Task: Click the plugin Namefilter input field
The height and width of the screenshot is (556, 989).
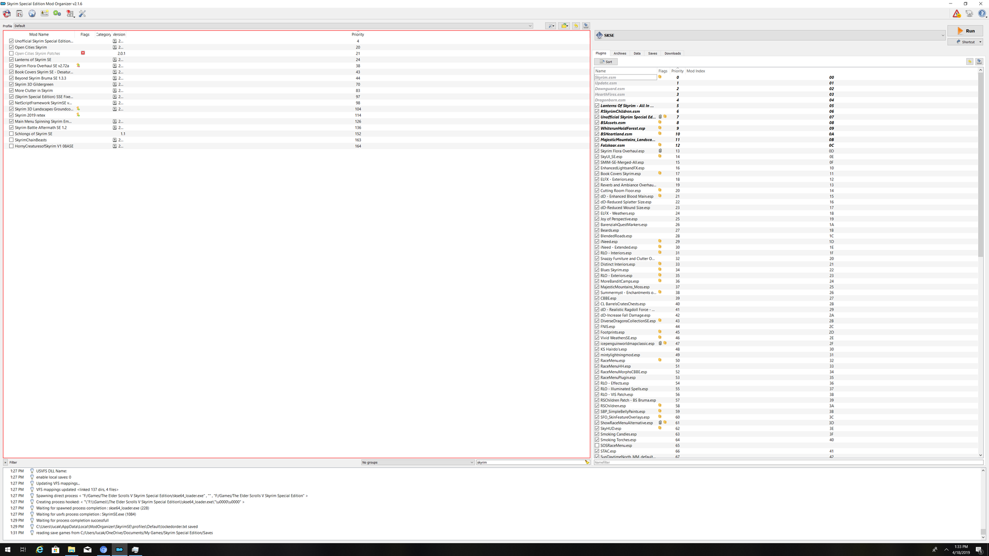Action: (788, 462)
